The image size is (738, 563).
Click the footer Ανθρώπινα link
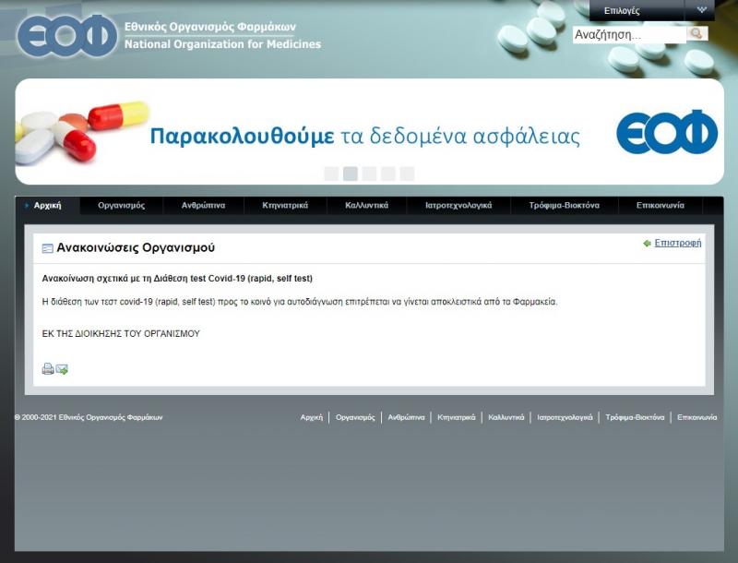point(406,417)
